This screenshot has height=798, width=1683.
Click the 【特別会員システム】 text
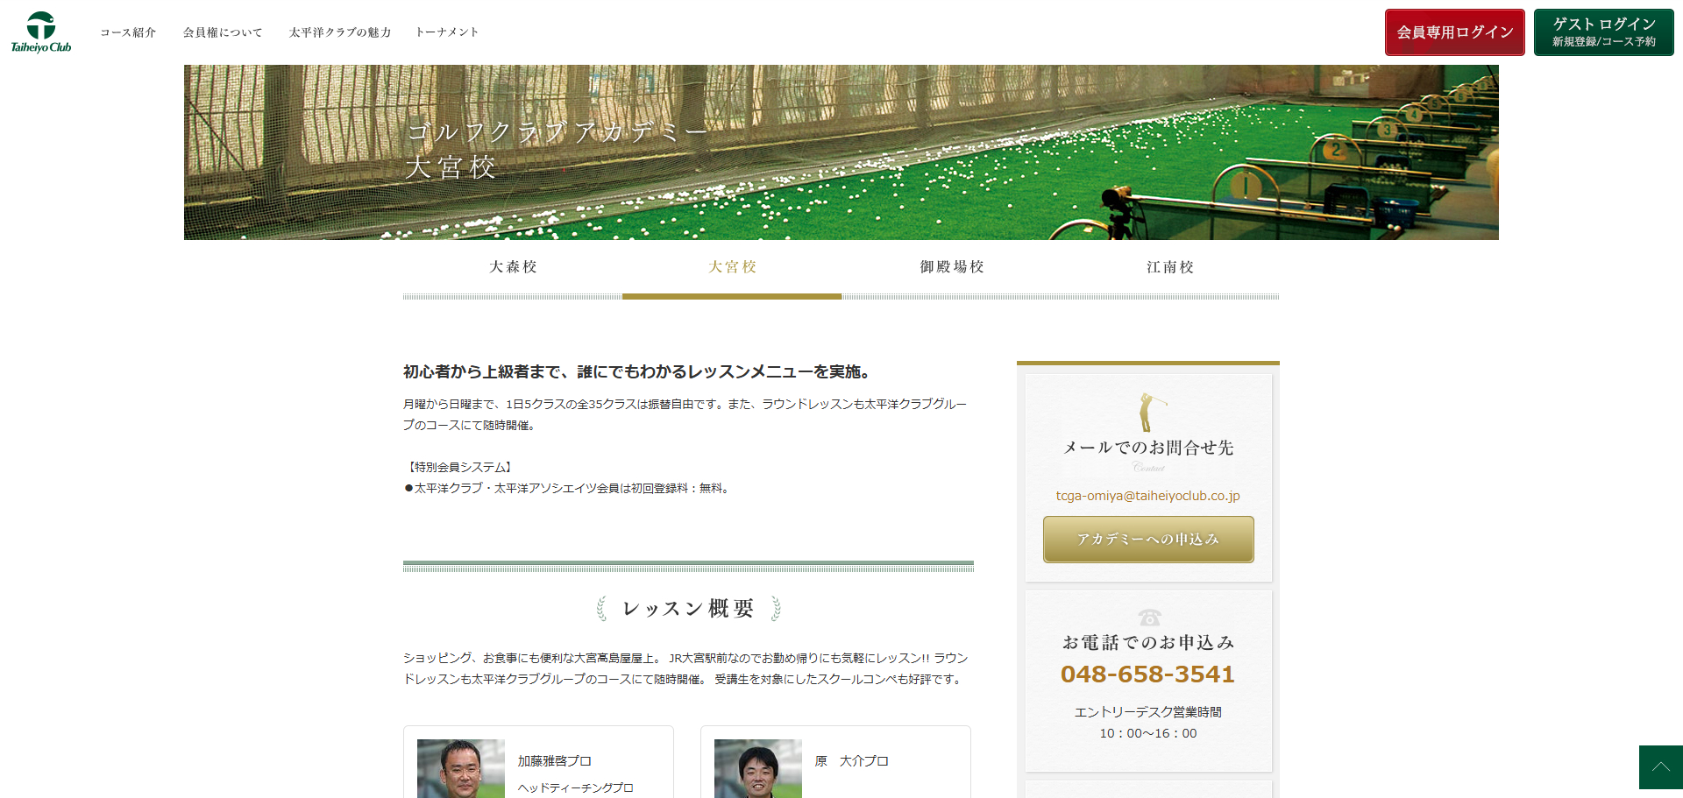(x=460, y=467)
